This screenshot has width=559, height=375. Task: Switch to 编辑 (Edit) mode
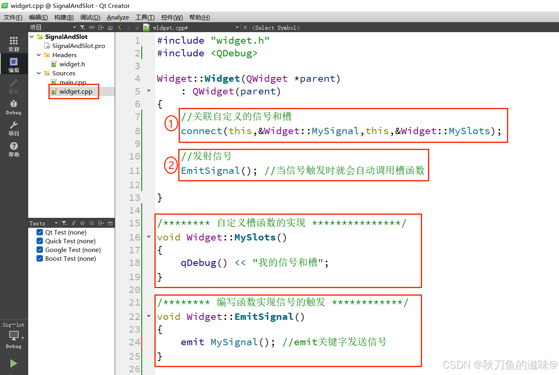click(x=14, y=65)
